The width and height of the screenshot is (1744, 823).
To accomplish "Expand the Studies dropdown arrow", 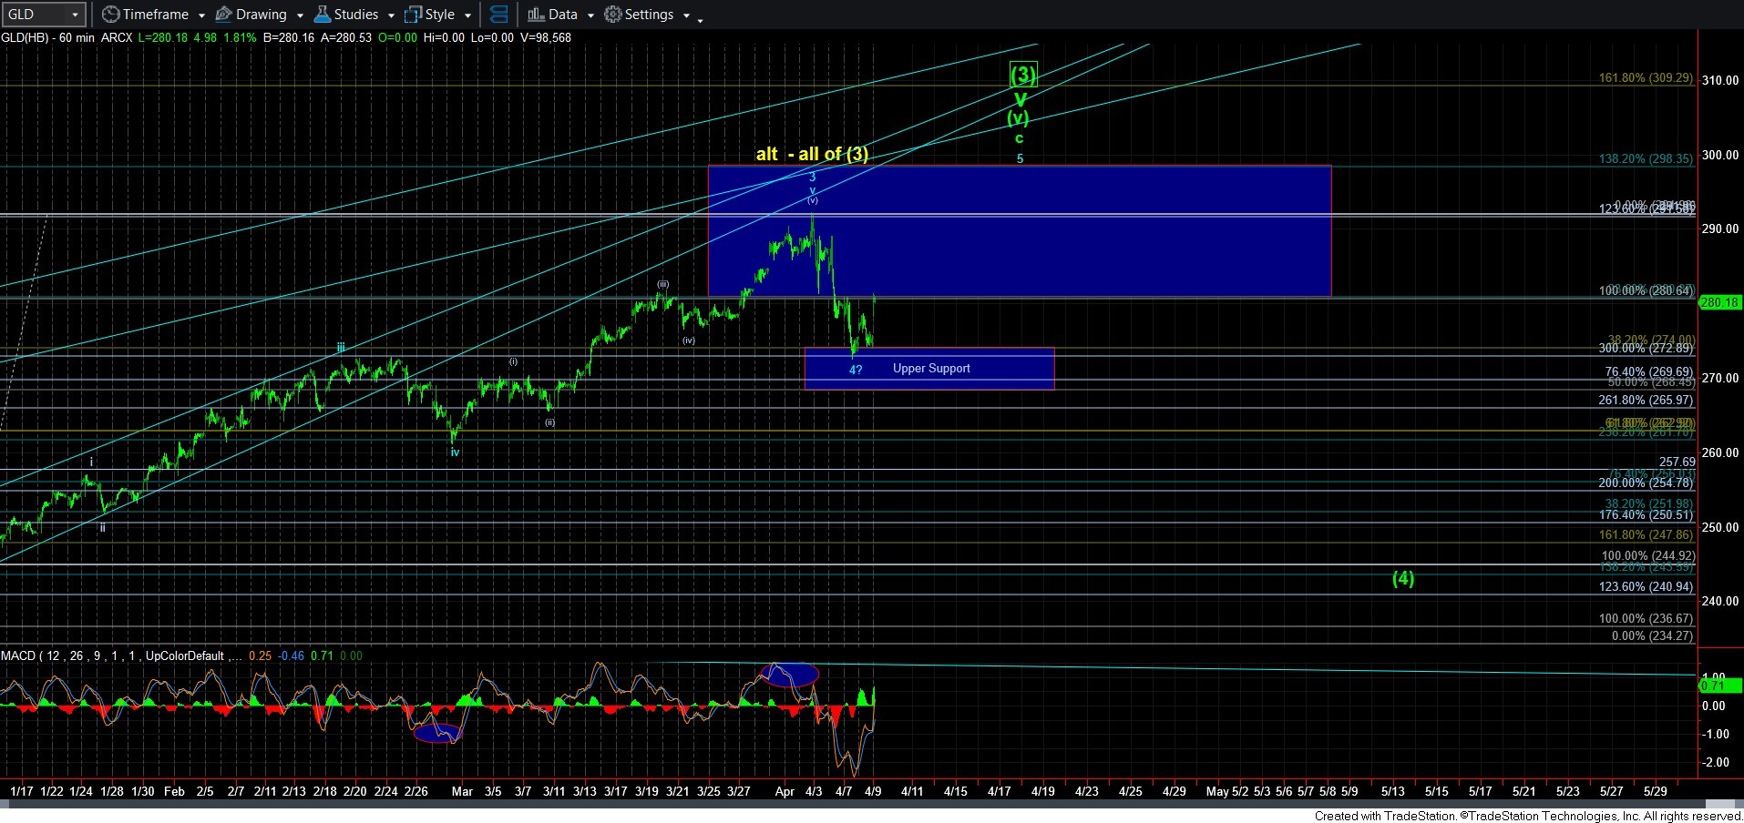I will pyautogui.click(x=391, y=15).
